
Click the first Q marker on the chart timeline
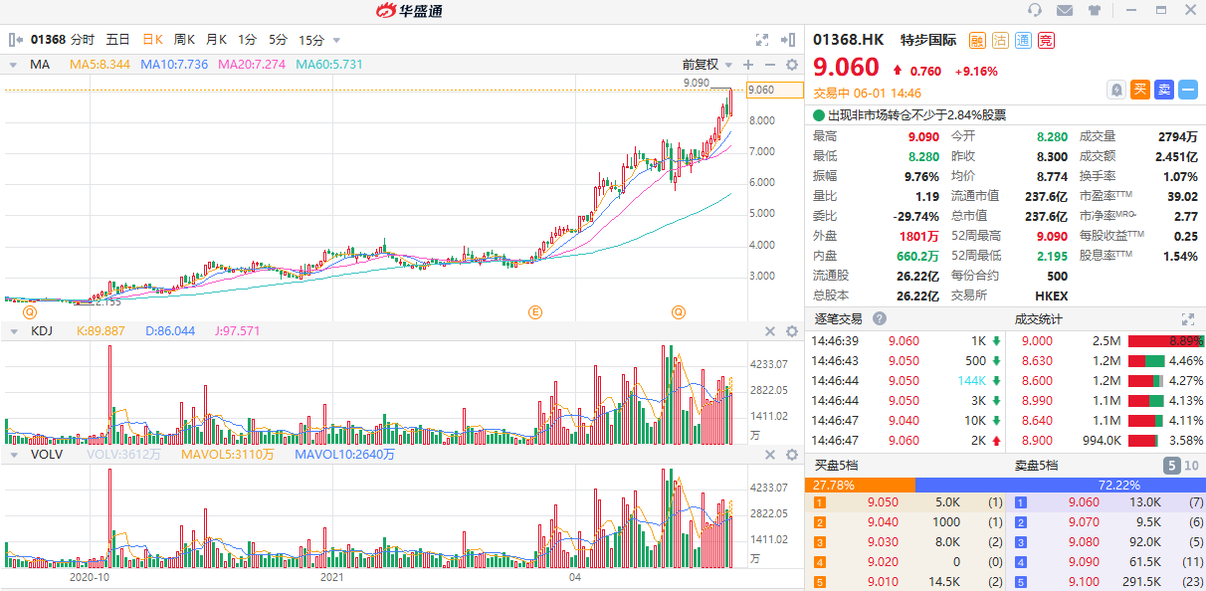30,312
